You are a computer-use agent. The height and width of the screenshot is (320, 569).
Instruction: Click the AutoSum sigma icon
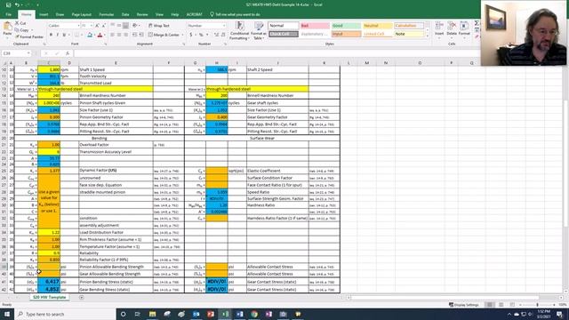click(477, 23)
